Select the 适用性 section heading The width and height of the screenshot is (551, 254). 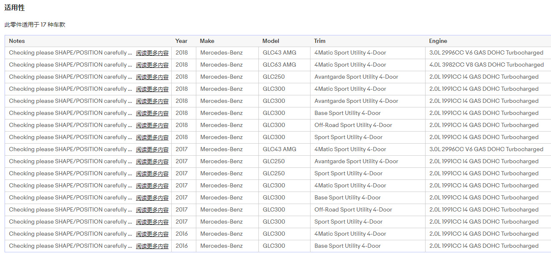click(15, 8)
